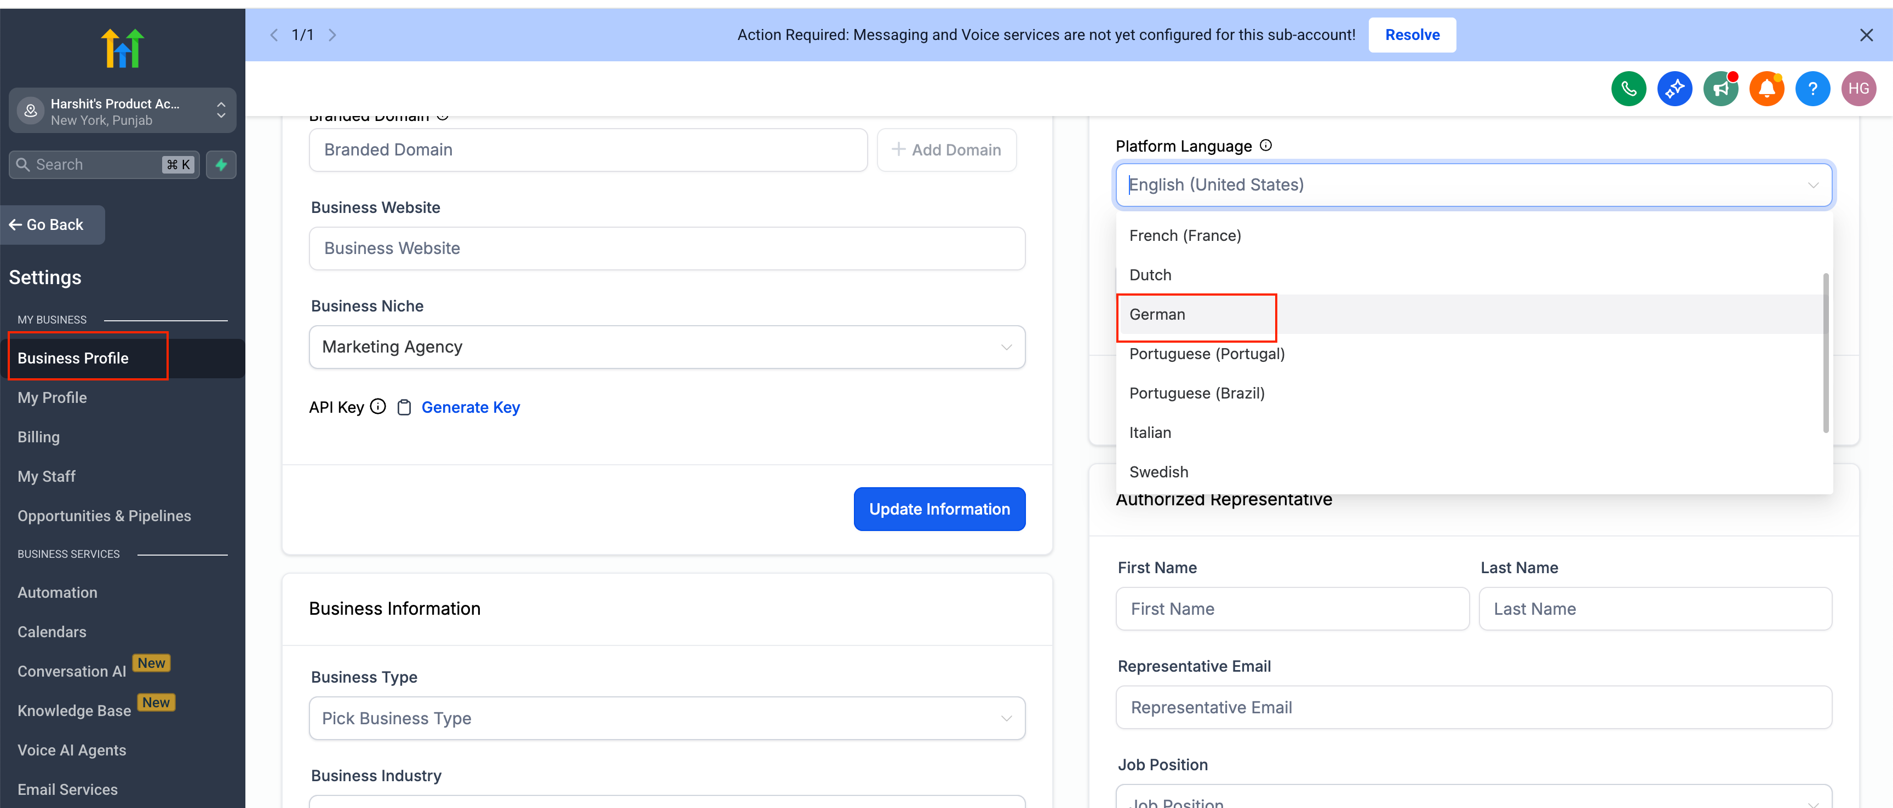This screenshot has width=1893, height=808.
Task: Open My Staff settings page
Action: 47,476
